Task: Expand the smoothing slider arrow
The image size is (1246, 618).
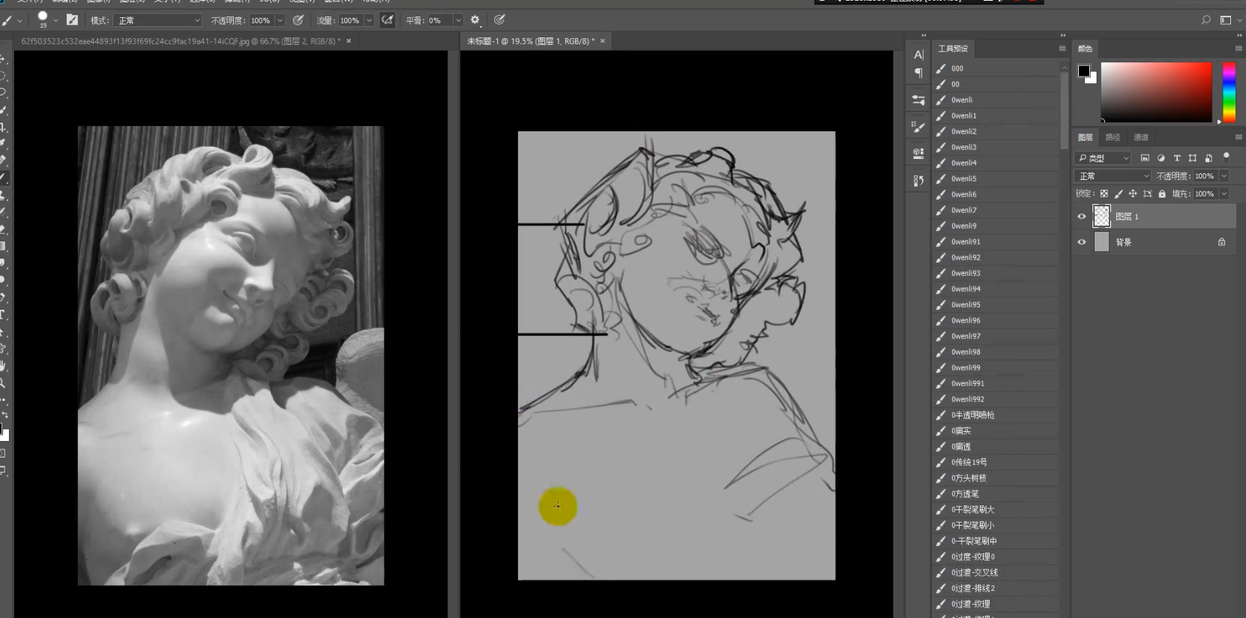Action: tap(458, 20)
